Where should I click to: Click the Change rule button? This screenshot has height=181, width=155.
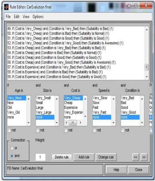point(106,157)
